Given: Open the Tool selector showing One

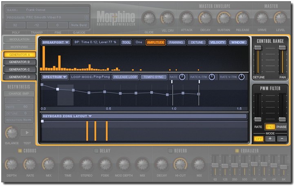Looking at the screenshot, I should (x=139, y=42).
